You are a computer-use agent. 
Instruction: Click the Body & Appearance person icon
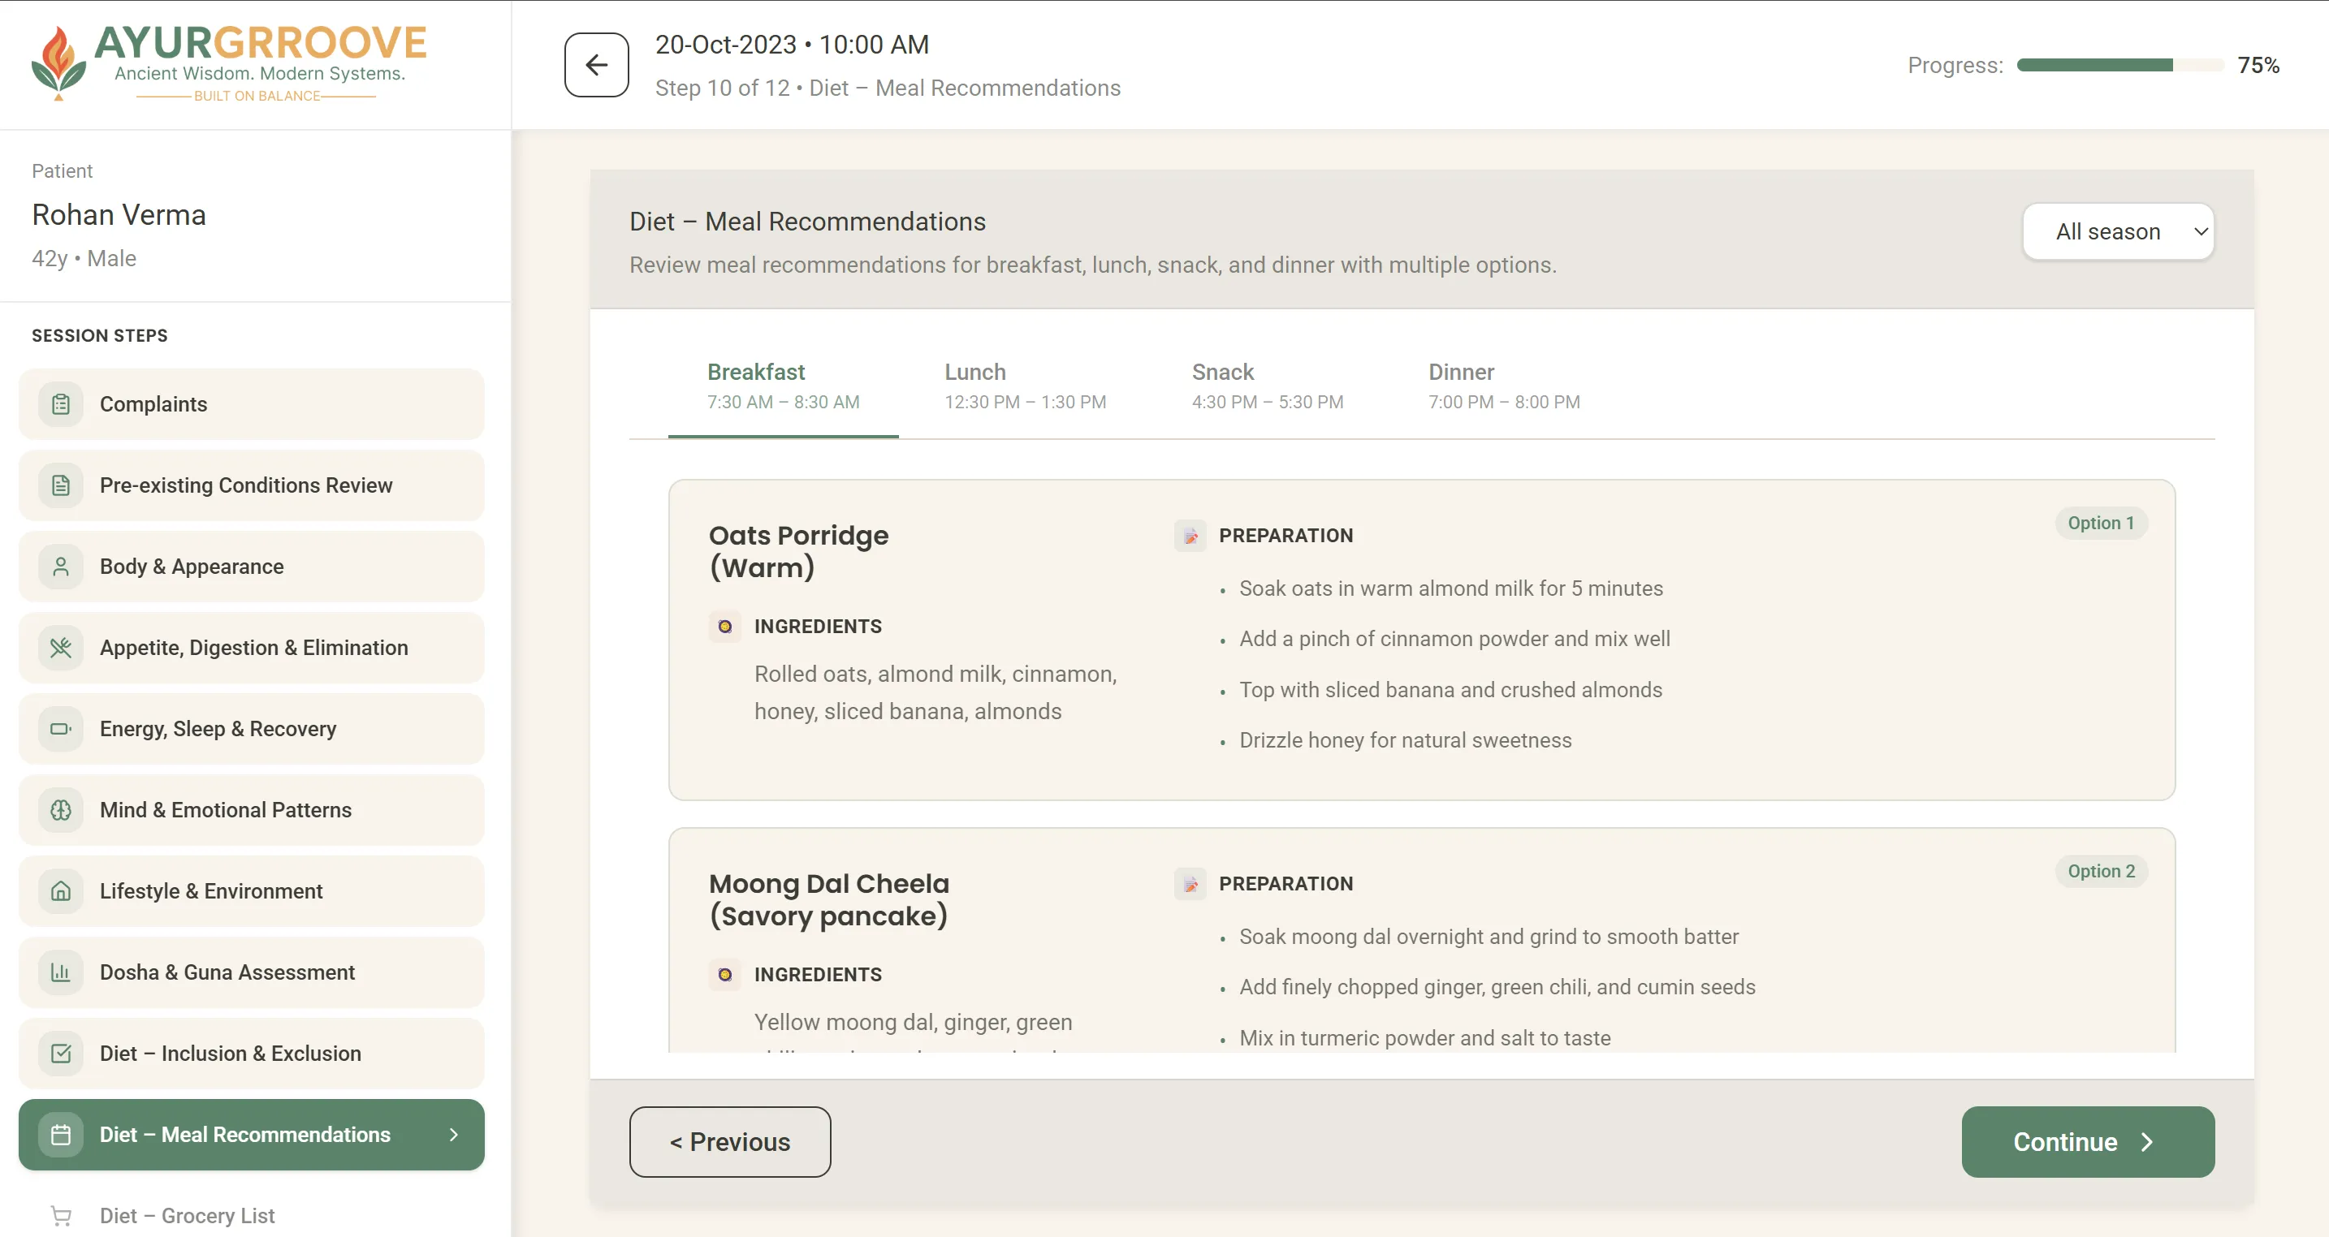click(61, 567)
